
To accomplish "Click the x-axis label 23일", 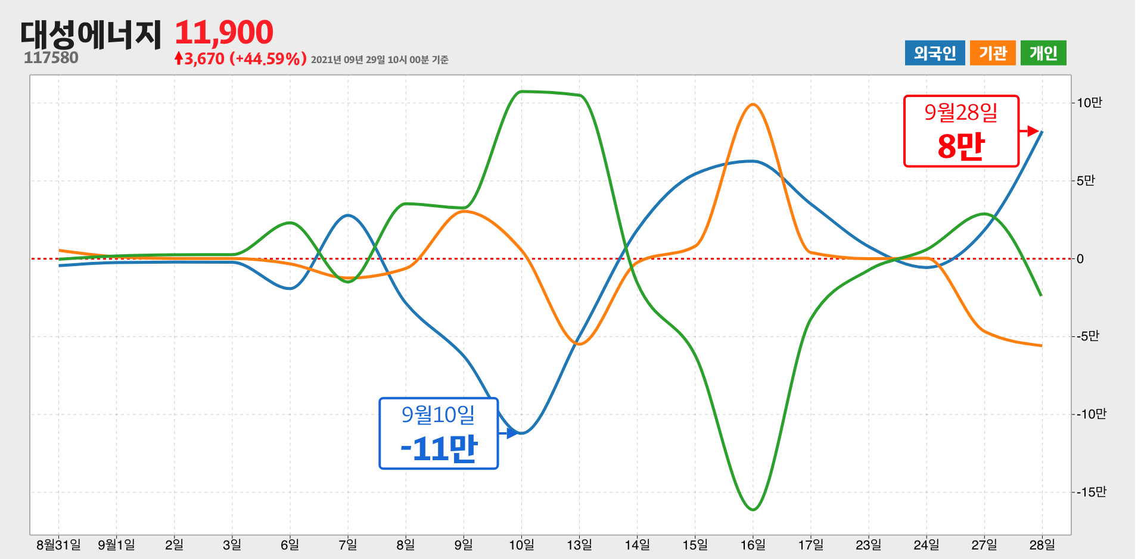I will click(x=868, y=545).
